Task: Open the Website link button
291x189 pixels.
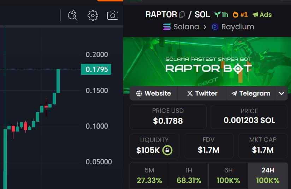Action: pyautogui.click(x=154, y=93)
